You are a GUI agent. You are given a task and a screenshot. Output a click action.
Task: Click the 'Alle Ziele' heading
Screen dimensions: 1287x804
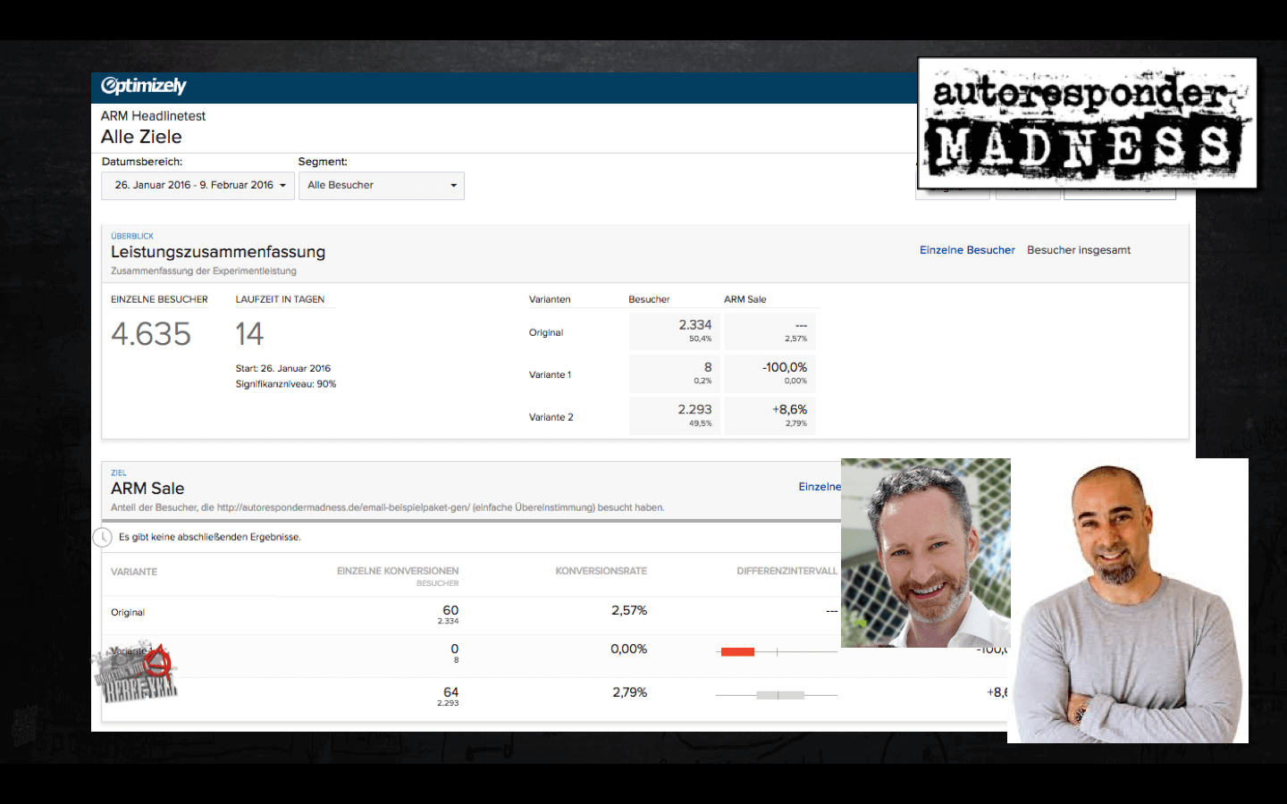141,137
